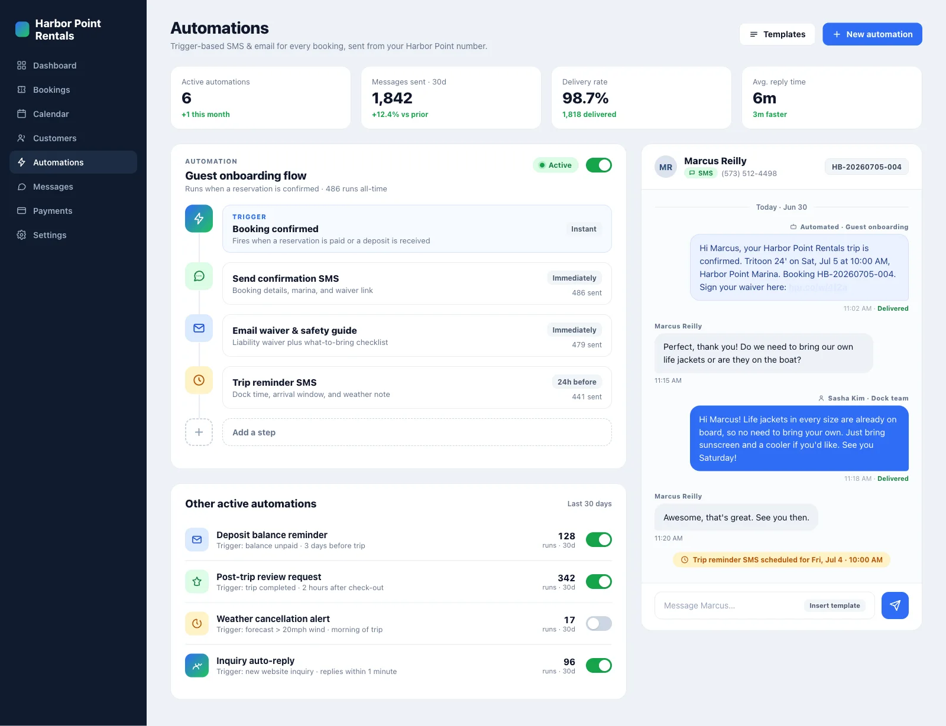Viewport: 946px width, 726px height.
Task: Click the Last 30 days label
Action: click(589, 504)
